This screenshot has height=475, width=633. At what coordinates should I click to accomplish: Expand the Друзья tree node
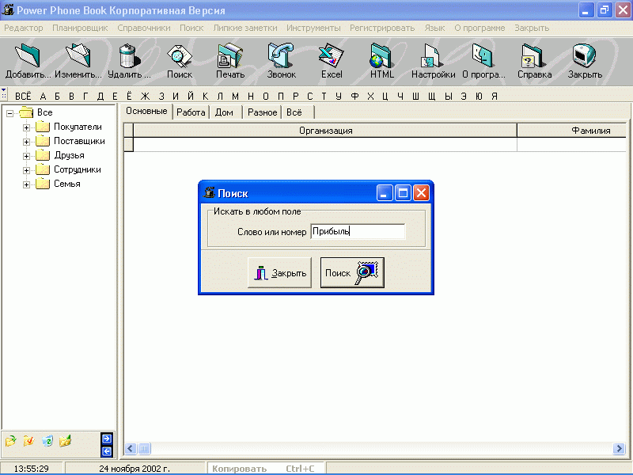click(x=26, y=156)
